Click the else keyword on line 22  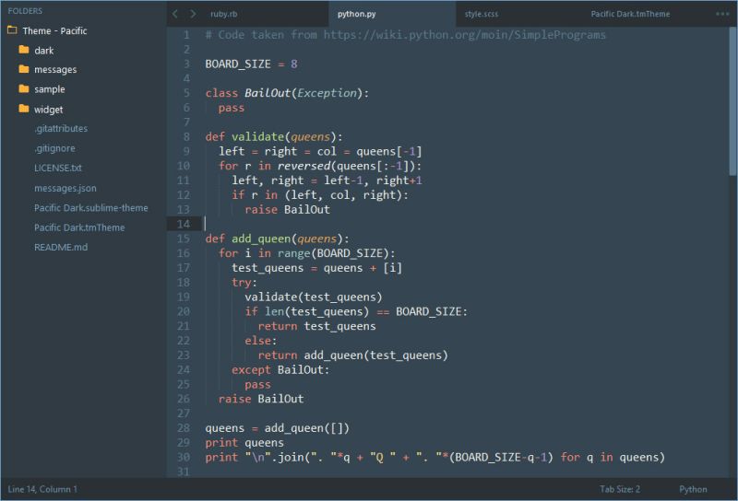pos(257,341)
